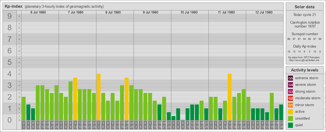Click the Kp axis number 0

click(x=10, y=120)
